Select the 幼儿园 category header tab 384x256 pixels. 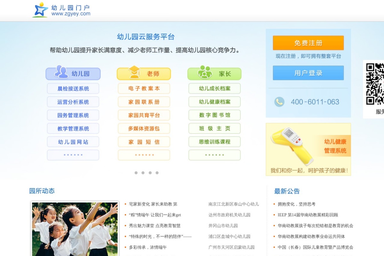[x=73, y=74]
